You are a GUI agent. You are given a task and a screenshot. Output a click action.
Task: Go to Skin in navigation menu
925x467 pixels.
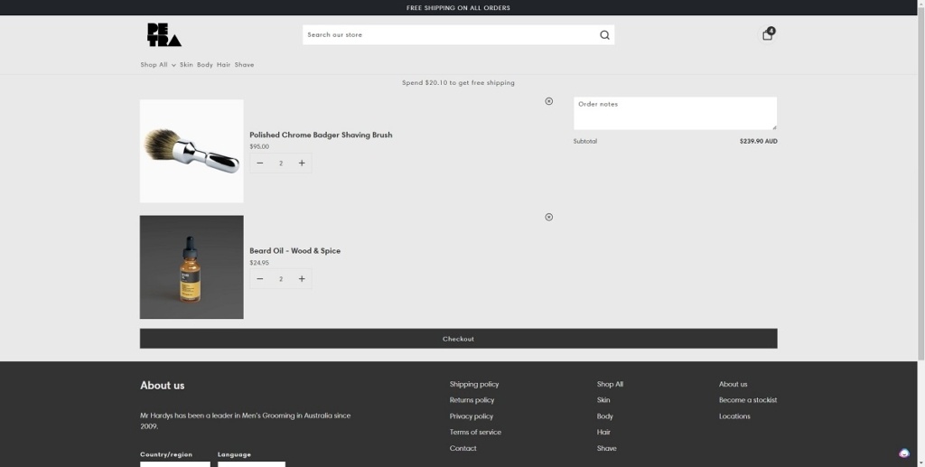tap(186, 65)
